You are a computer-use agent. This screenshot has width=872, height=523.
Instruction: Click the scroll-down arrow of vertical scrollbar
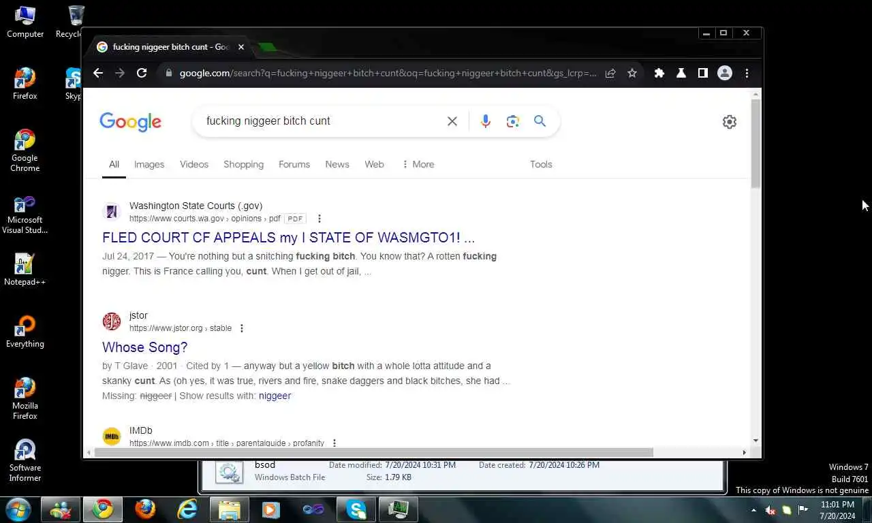756,441
